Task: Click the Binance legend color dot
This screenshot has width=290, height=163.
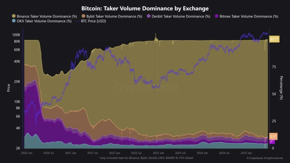Action: pyautogui.click(x=14, y=16)
